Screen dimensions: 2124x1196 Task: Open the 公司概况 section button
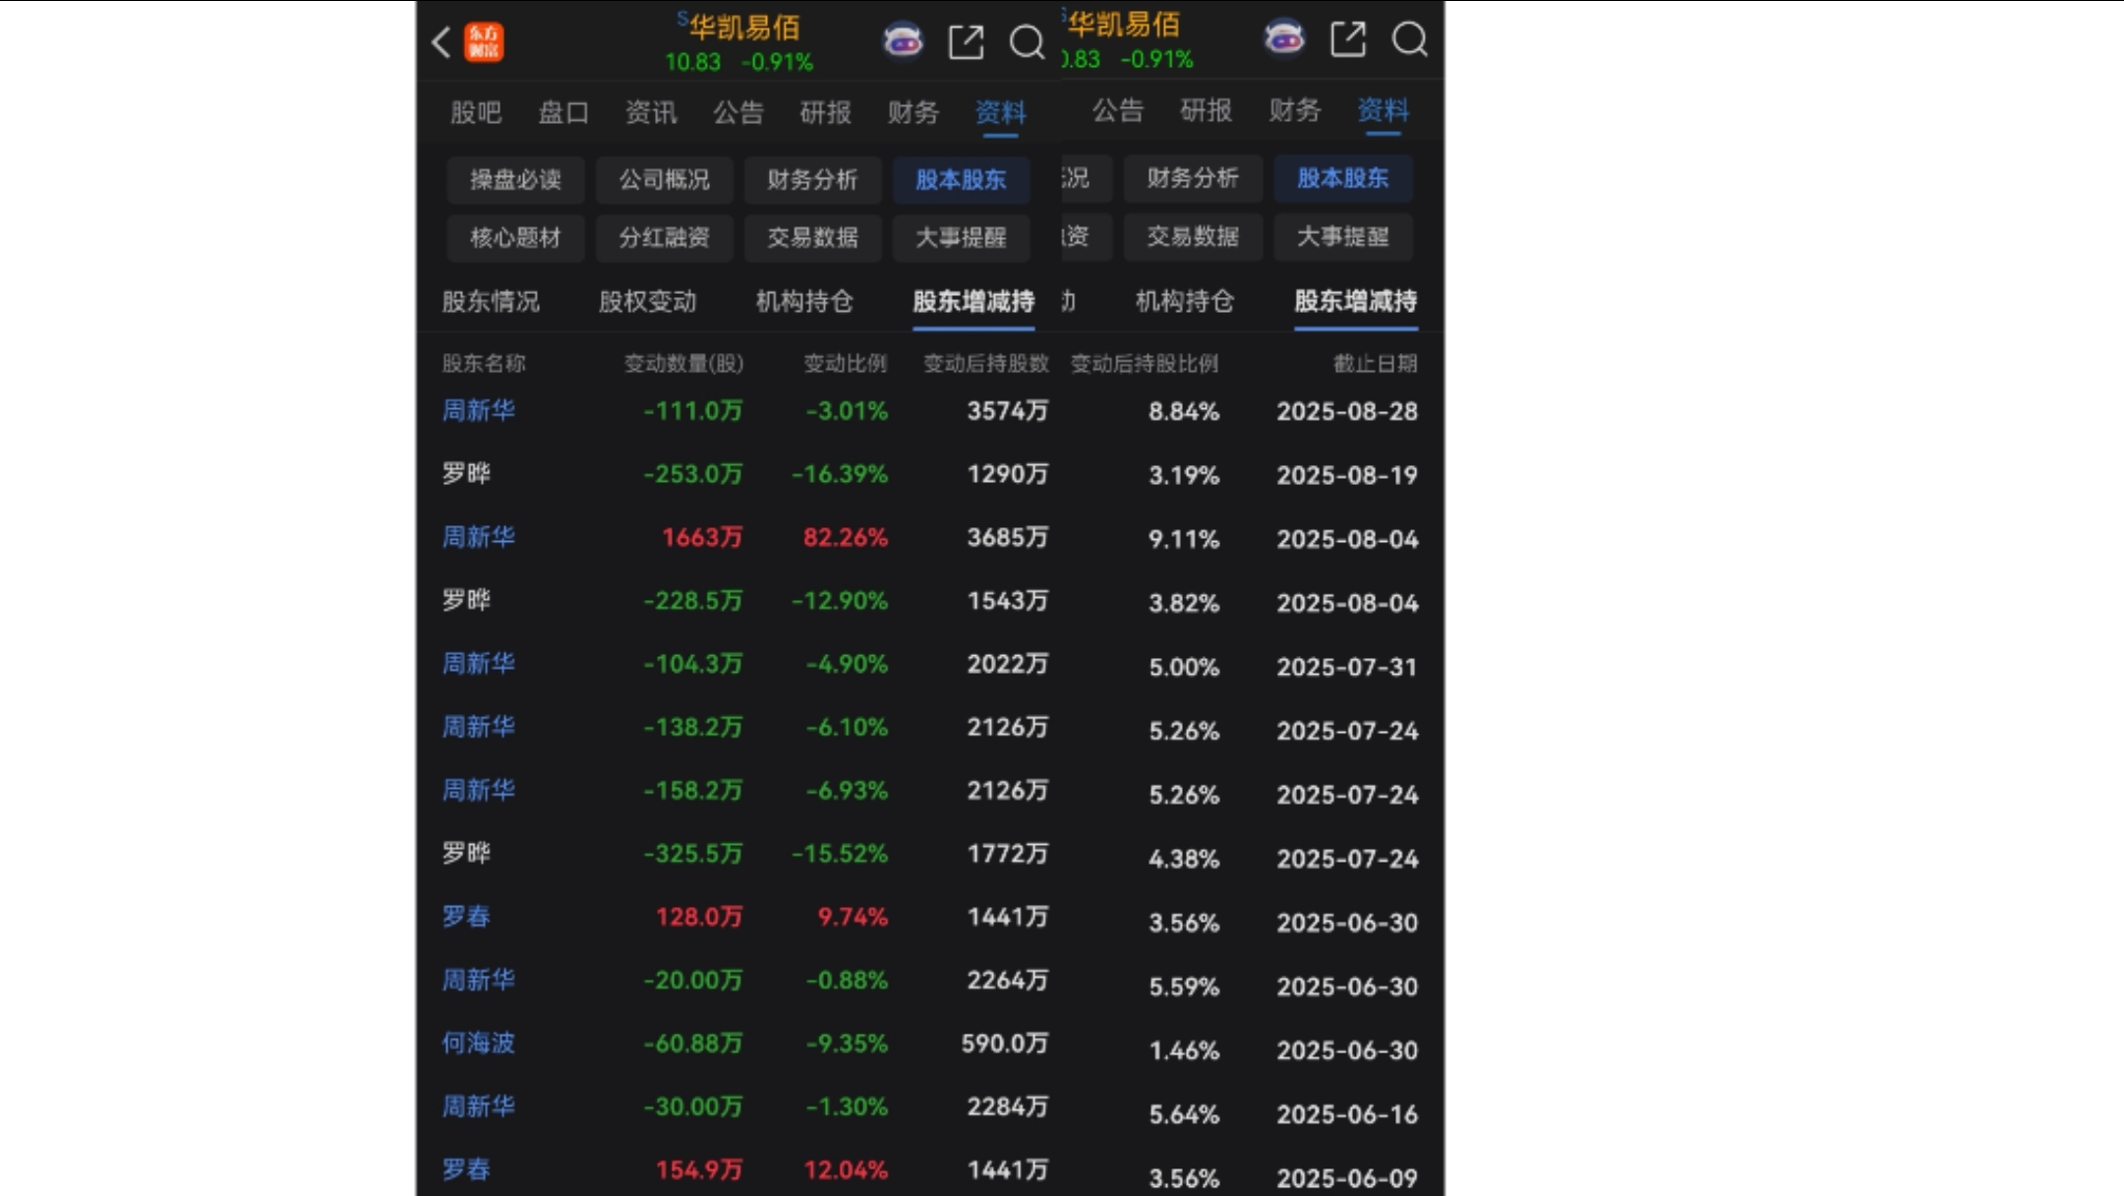pos(664,179)
